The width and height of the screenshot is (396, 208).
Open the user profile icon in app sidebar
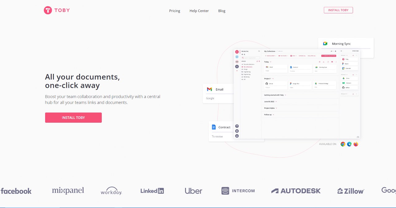point(237,136)
